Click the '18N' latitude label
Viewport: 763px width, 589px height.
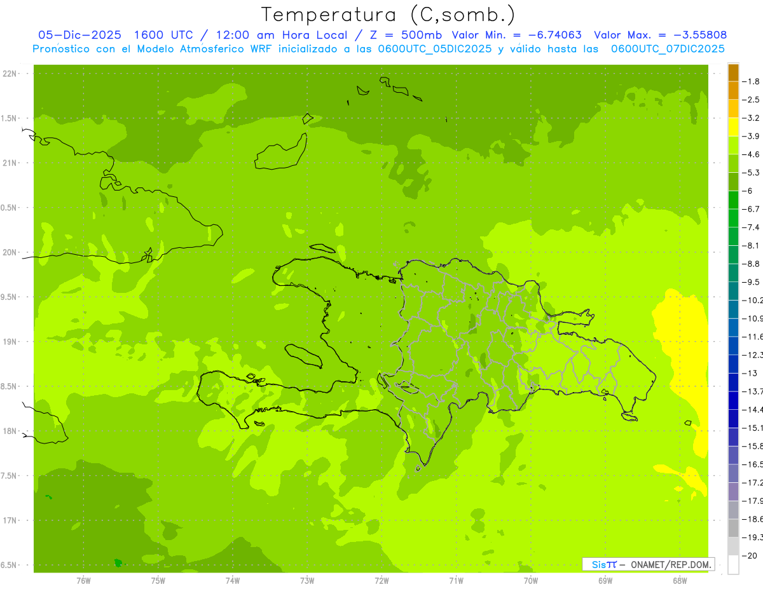point(10,431)
